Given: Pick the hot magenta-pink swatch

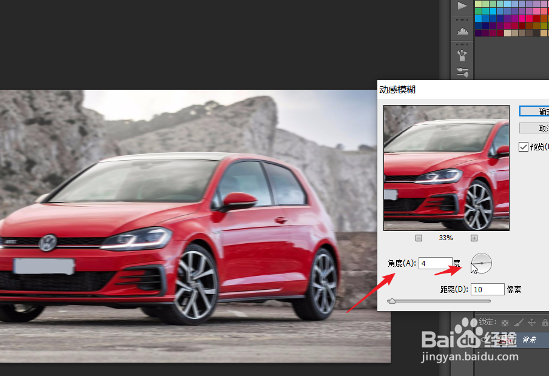Looking at the screenshot, I should coord(522,19).
